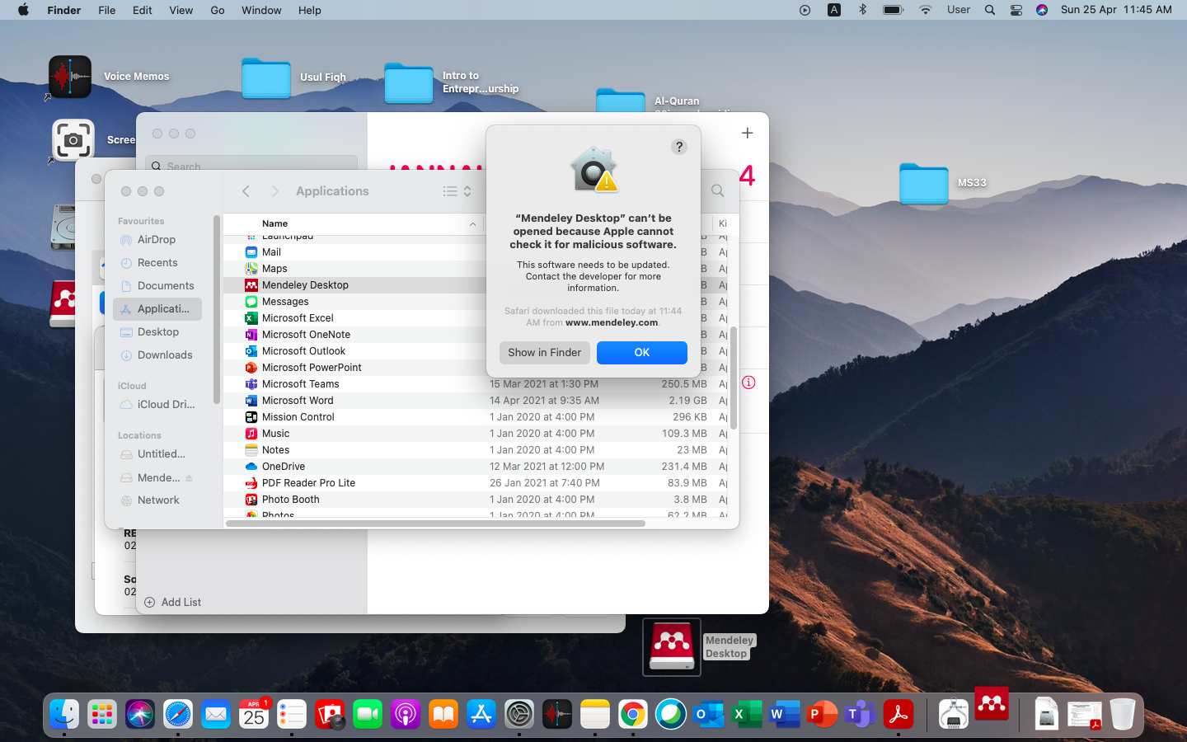Viewport: 1187px width, 742px height.
Task: Open the View menu
Action: pyautogui.click(x=181, y=10)
